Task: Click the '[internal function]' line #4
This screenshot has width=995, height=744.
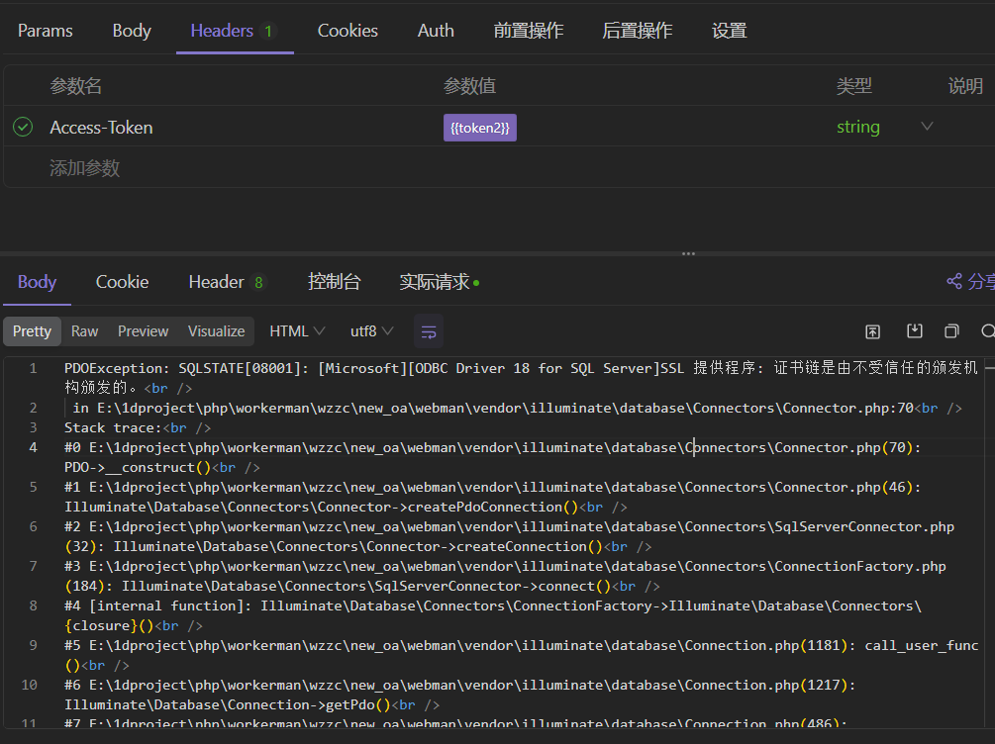Action: pos(493,615)
